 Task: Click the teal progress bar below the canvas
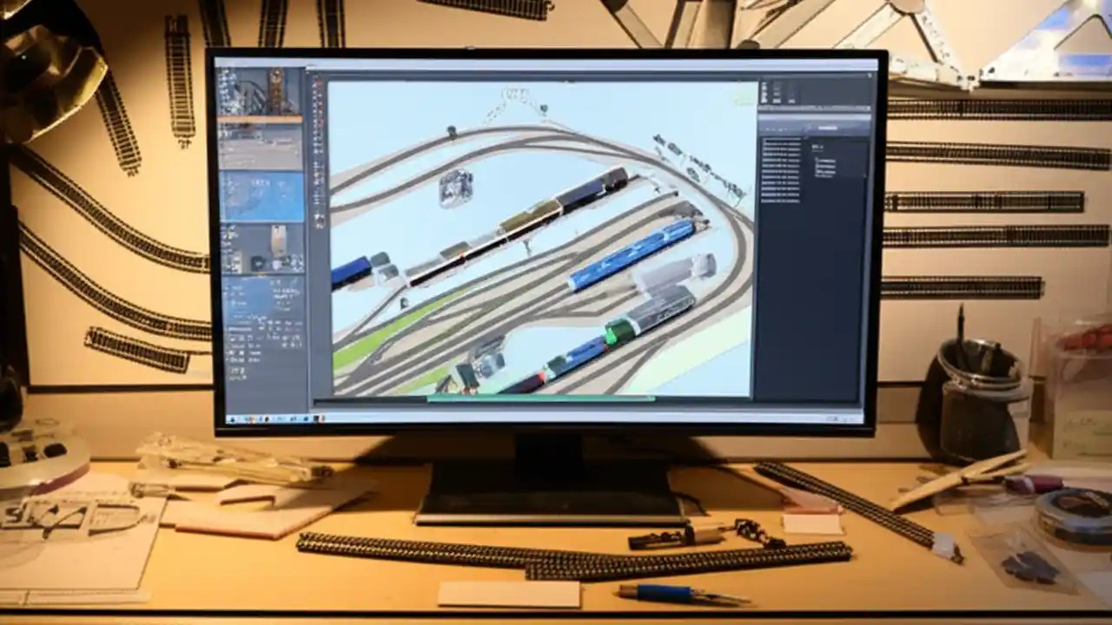[x=539, y=398]
